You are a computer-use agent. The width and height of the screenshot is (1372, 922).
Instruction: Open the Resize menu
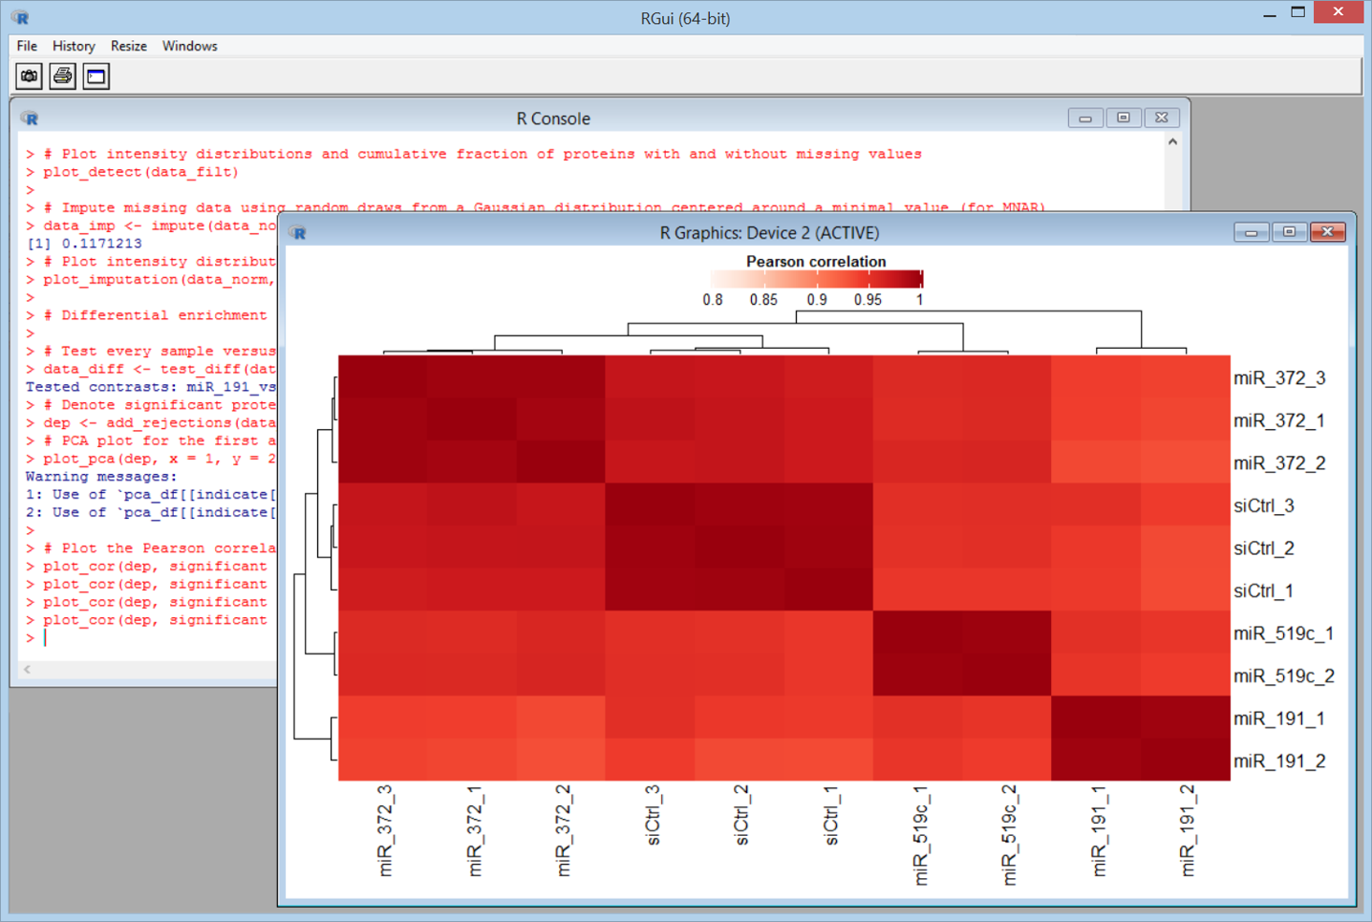(128, 46)
